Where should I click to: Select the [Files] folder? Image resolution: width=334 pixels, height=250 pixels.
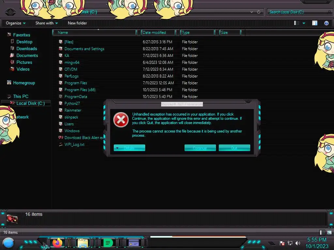pyautogui.click(x=69, y=42)
